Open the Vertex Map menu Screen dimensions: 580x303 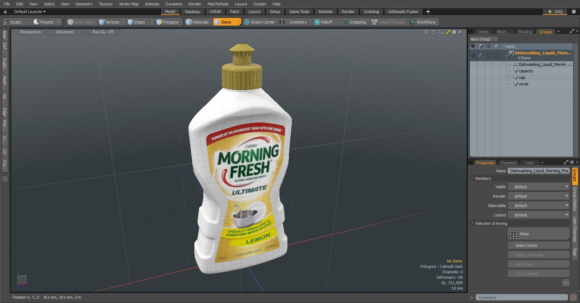[x=129, y=4]
